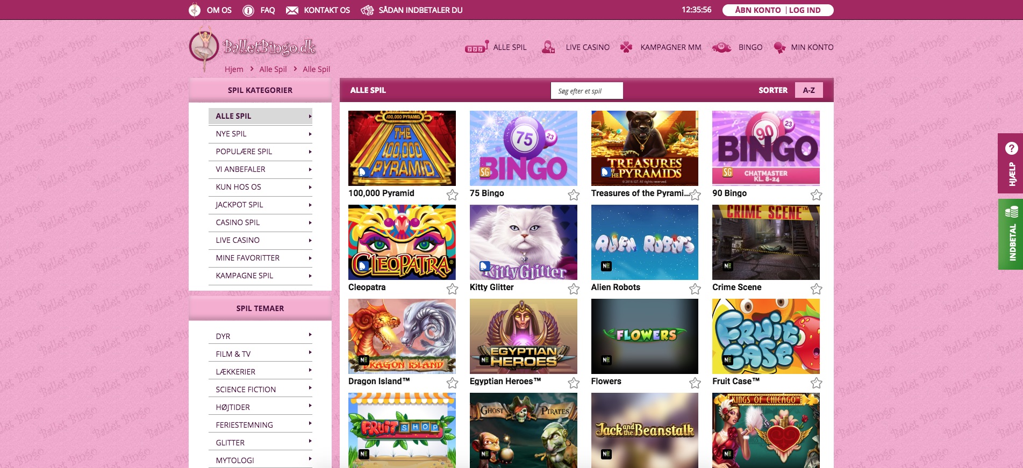This screenshot has height=468, width=1023.
Task: Select the Højtider theme
Action: (260, 407)
